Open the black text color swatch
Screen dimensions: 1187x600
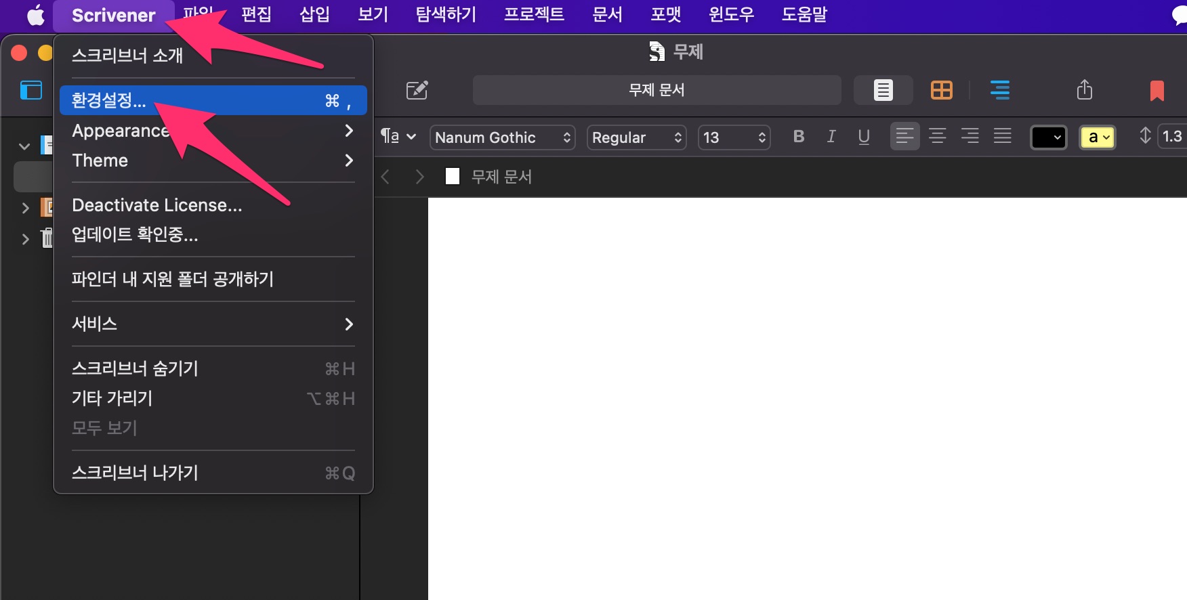[x=1048, y=137]
